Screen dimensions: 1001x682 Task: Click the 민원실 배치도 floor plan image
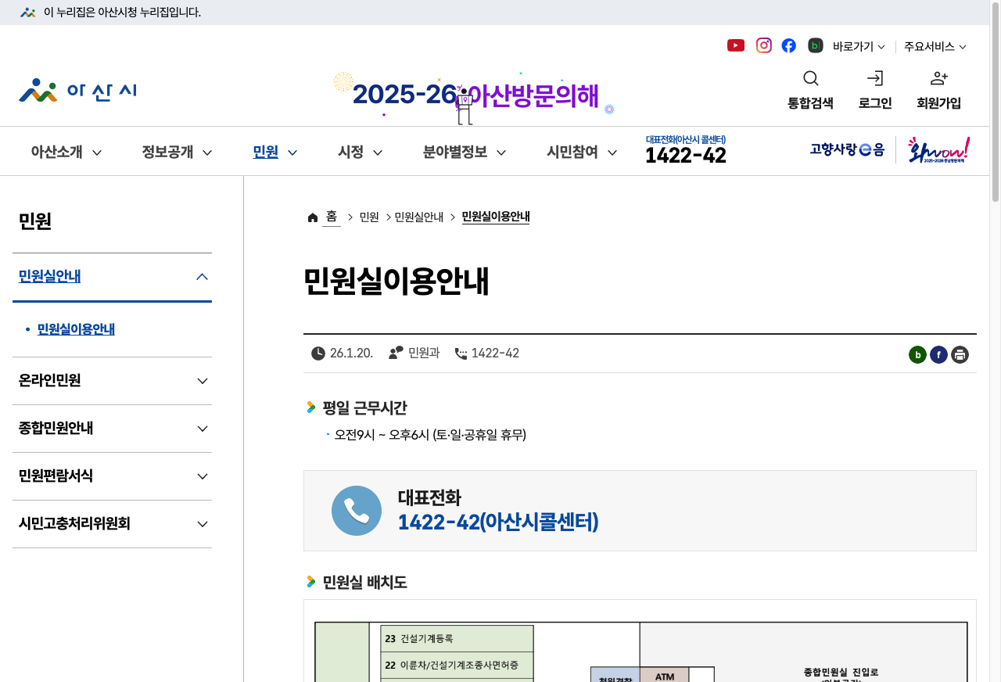640,643
